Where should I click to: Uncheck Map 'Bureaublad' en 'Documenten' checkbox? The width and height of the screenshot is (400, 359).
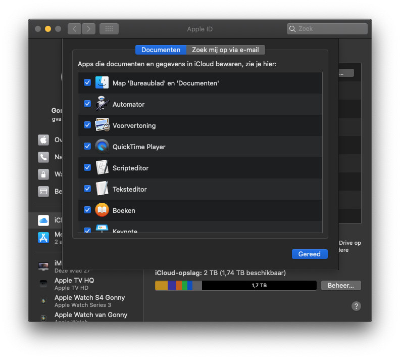(x=87, y=82)
